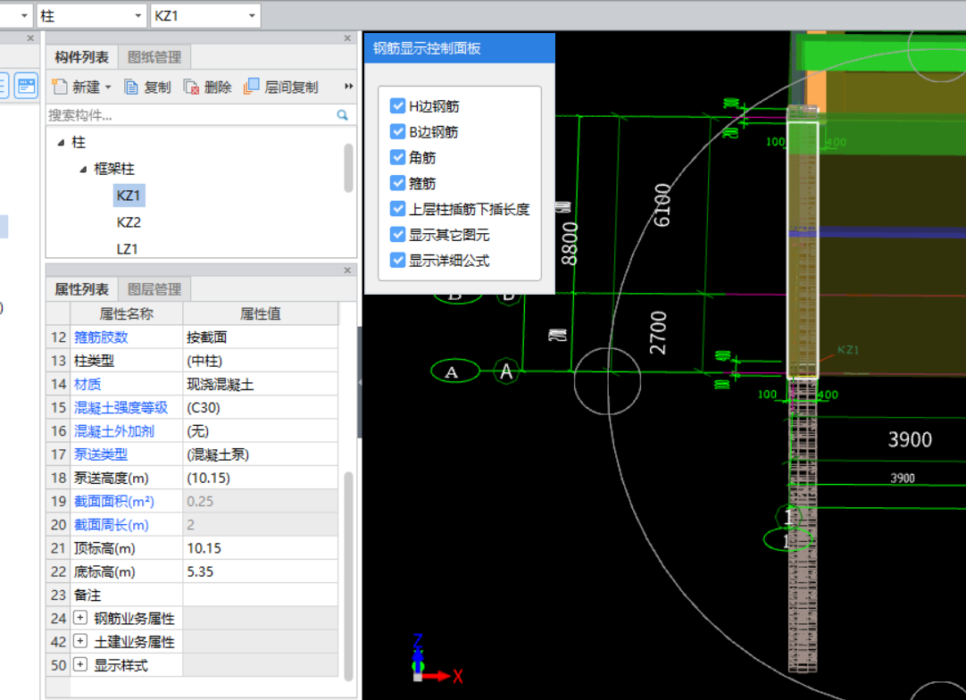
Task: Click the 属性值 column header
Action: click(x=261, y=313)
